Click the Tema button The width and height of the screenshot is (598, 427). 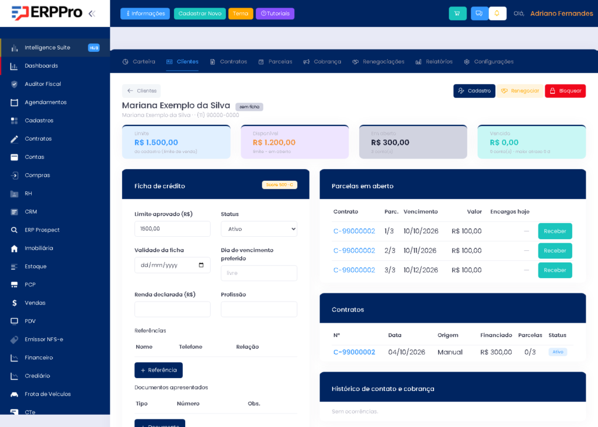[x=241, y=14]
